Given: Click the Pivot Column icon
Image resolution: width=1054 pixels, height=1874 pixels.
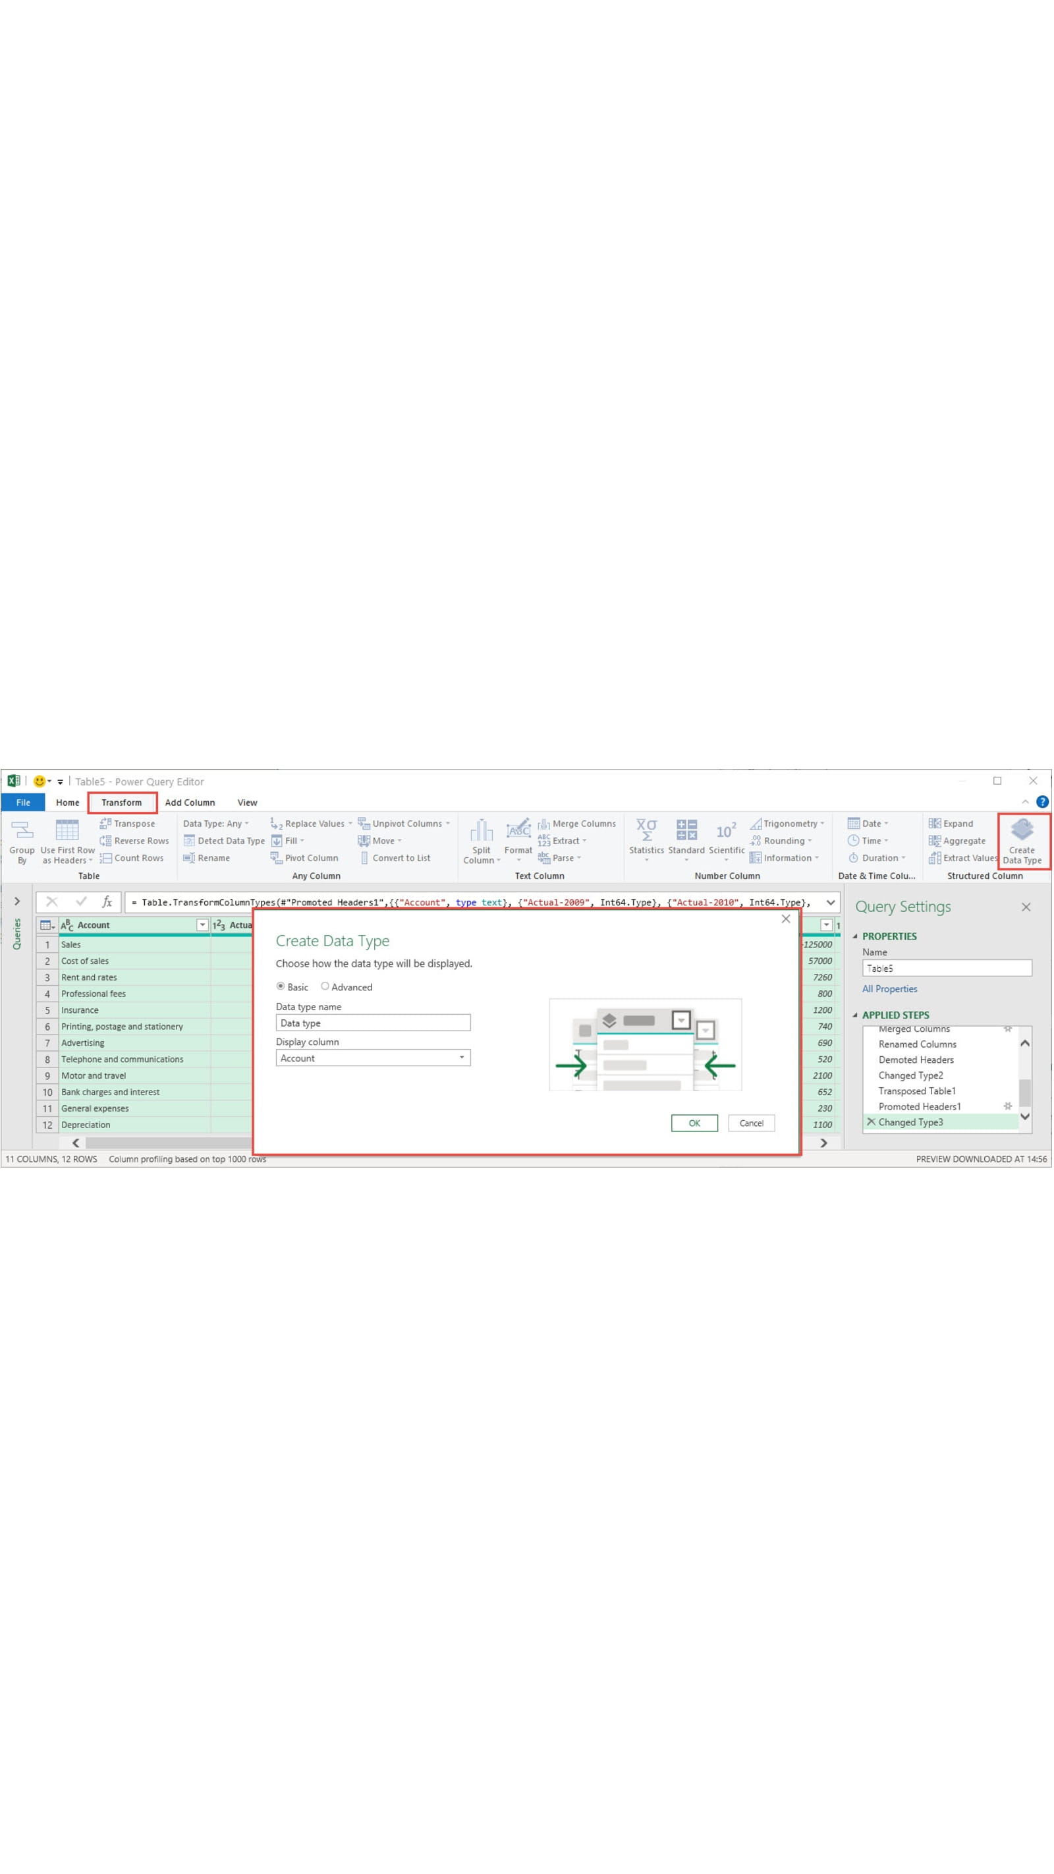Looking at the screenshot, I should pyautogui.click(x=277, y=858).
